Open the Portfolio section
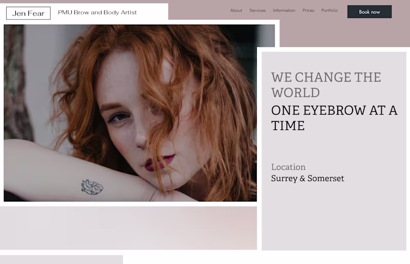Image resolution: width=410 pixels, height=264 pixels. click(330, 10)
